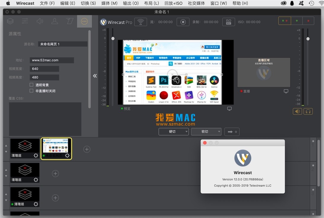Click the ISO REC icon in the toolbar
324x218 pixels.
(x=229, y=22)
